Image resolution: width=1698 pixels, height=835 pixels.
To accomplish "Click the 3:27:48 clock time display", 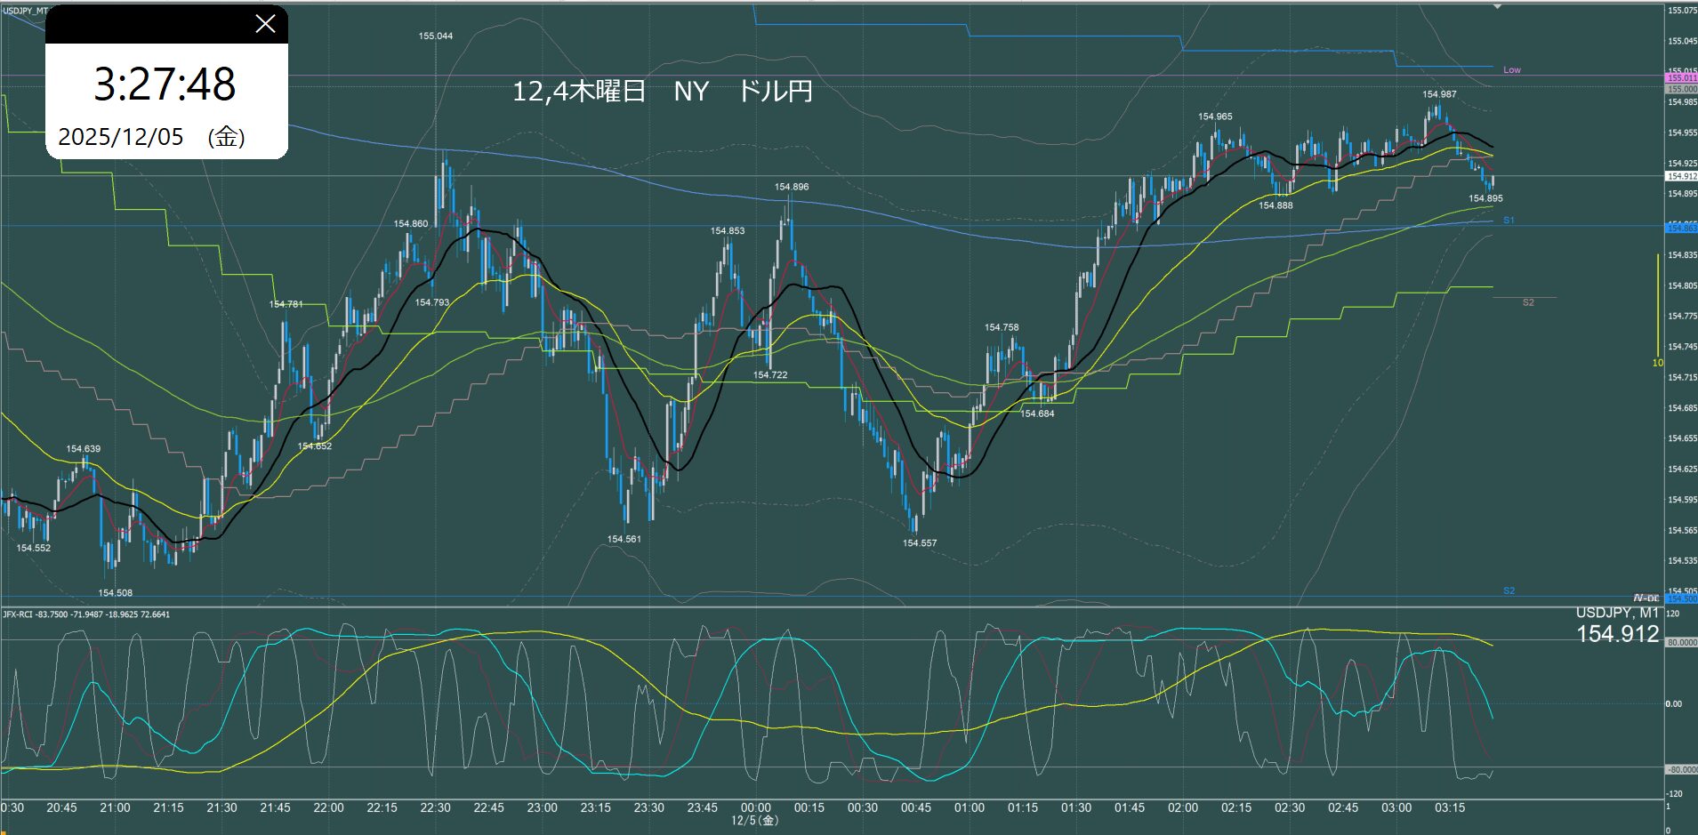I will pos(165,84).
